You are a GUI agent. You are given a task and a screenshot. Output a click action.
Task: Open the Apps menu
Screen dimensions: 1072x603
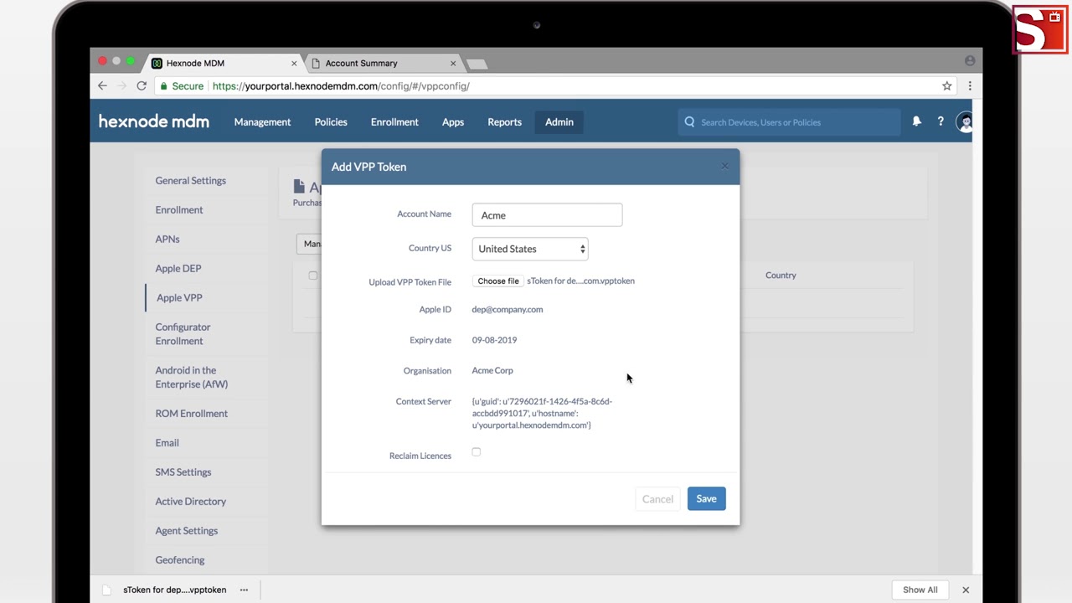[x=453, y=121]
